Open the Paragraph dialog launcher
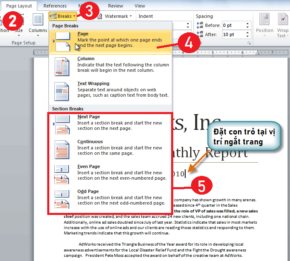 249,43
